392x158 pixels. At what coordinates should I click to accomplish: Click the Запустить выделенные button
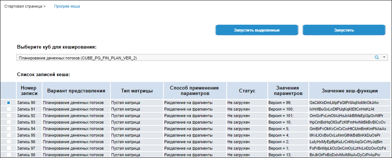[257, 30]
